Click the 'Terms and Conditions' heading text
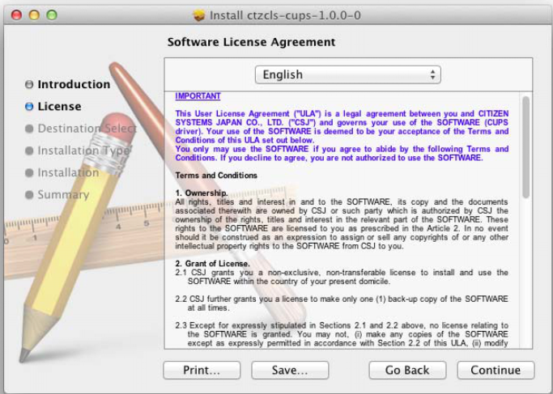The width and height of the screenshot is (553, 394). point(216,176)
